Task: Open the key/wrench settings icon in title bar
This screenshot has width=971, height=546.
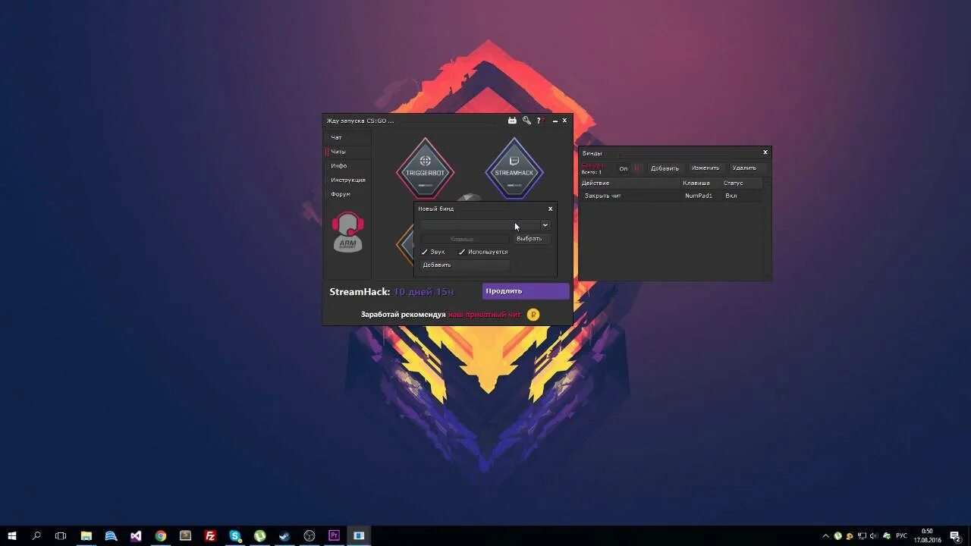Action: click(526, 121)
